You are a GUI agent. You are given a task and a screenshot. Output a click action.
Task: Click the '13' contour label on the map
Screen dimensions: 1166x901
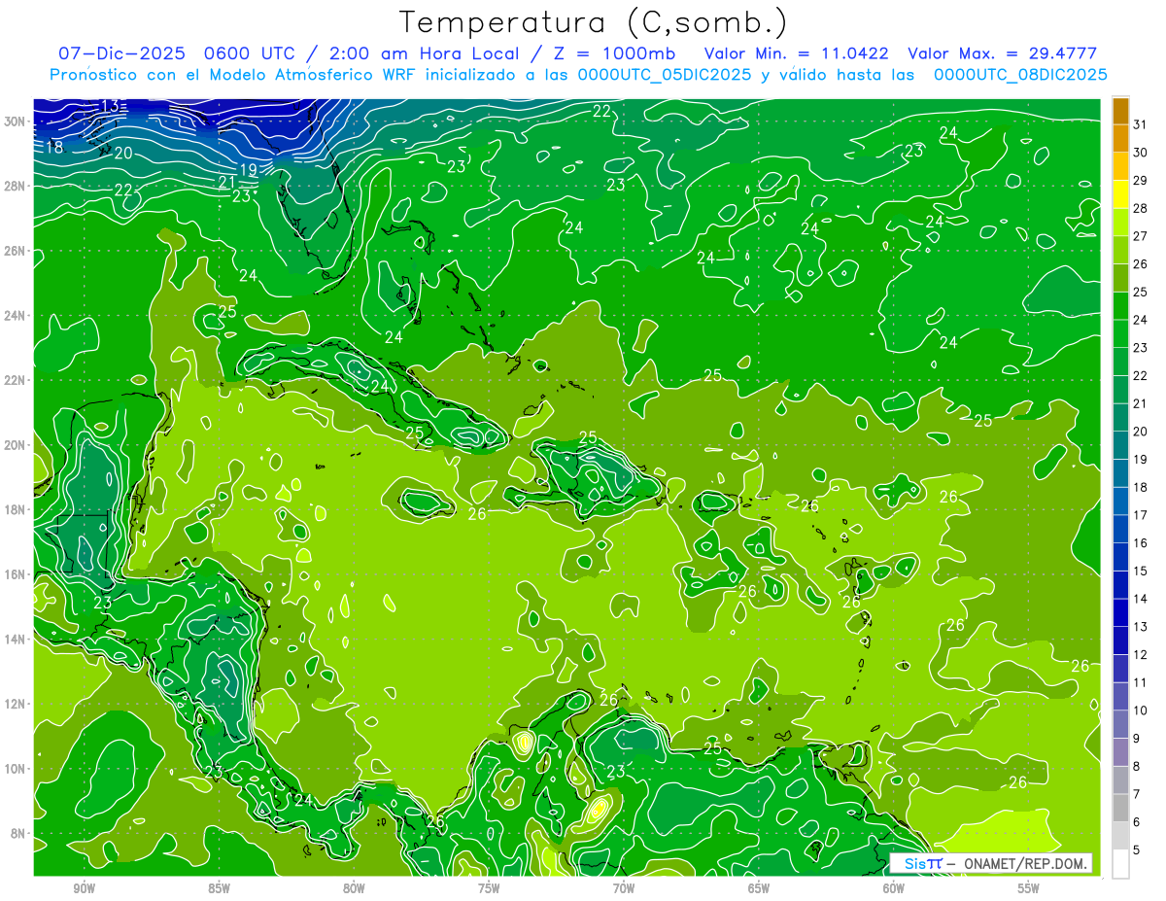tap(110, 106)
